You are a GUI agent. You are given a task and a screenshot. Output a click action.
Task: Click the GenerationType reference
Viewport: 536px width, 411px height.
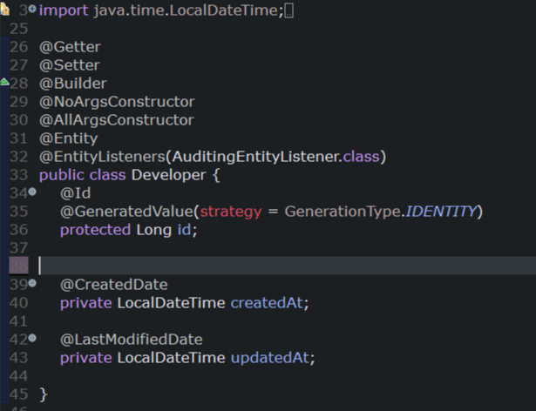(x=343, y=212)
